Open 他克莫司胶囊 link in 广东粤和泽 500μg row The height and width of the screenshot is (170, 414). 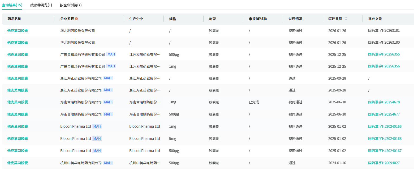click(18, 54)
